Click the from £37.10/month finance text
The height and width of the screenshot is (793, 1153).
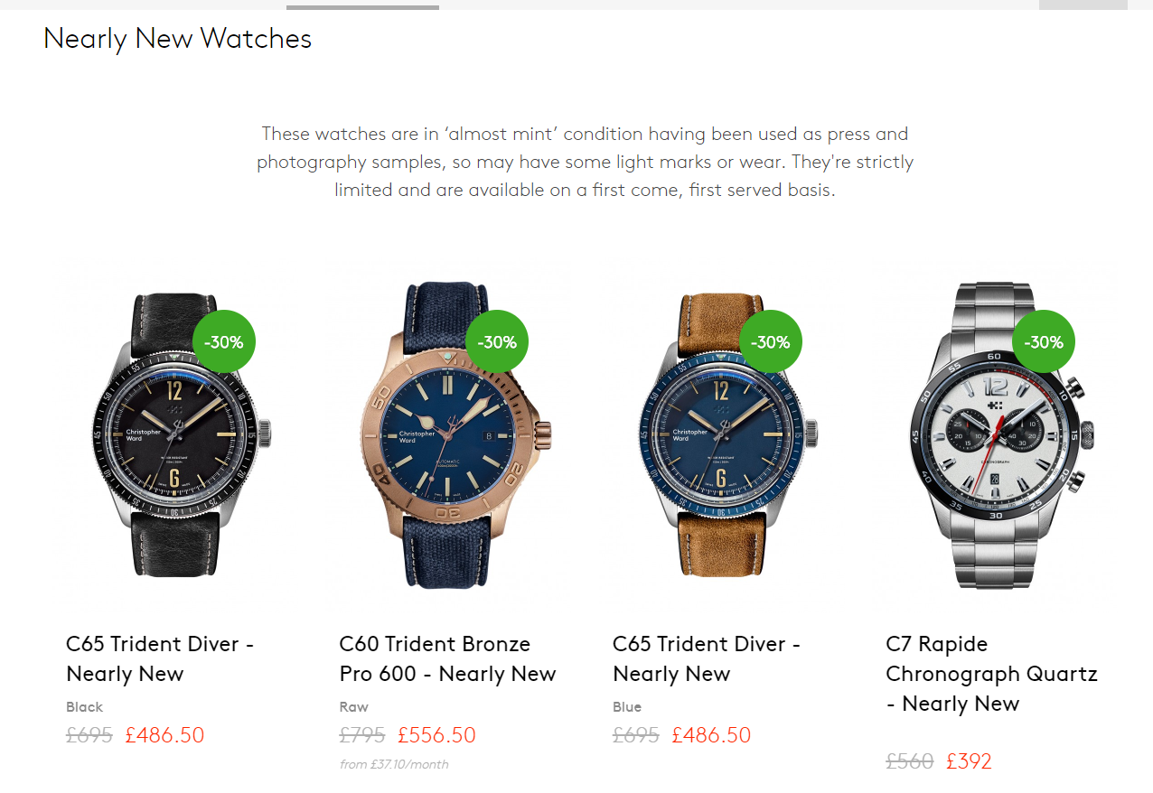coord(394,764)
